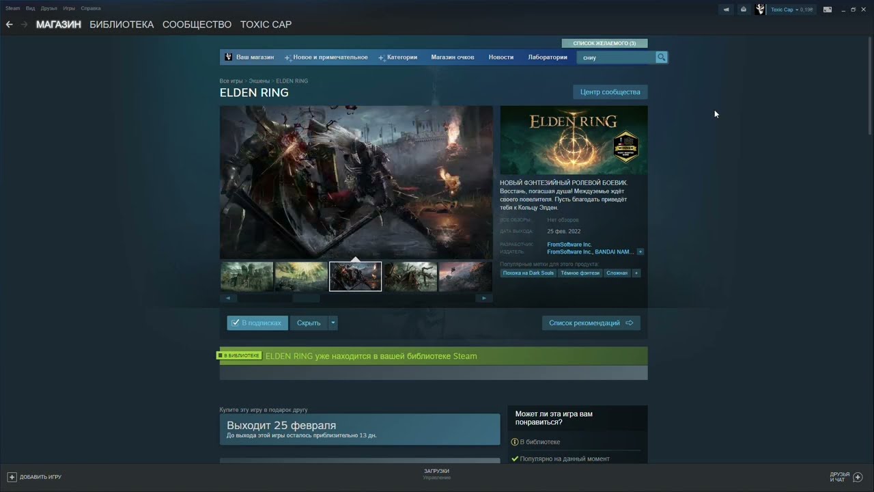Click the store search input field
This screenshot has height=492, width=874.
(x=617, y=57)
